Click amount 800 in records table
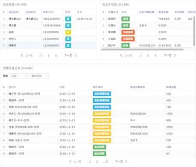196x167 pixels. coord(169,120)
